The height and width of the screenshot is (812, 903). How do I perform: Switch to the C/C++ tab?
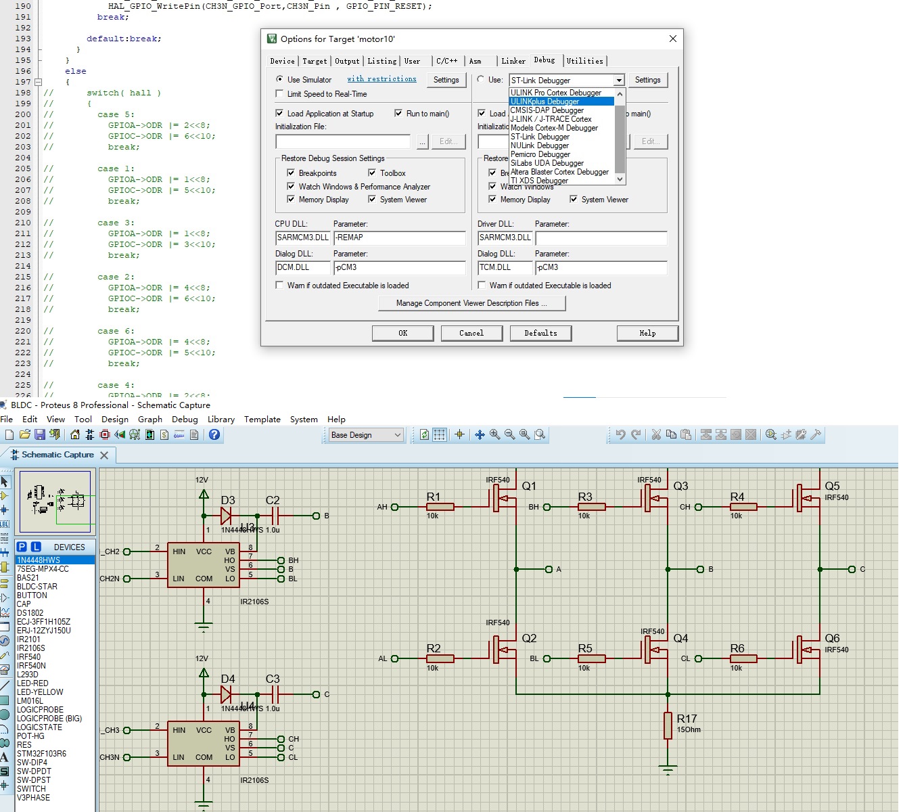pos(446,61)
